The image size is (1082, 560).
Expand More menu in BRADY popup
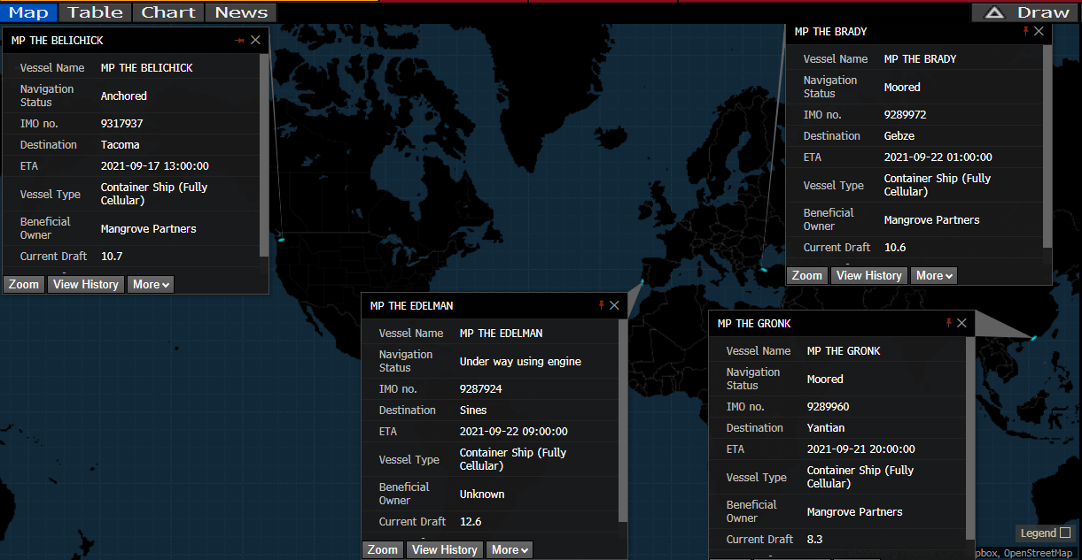(934, 275)
